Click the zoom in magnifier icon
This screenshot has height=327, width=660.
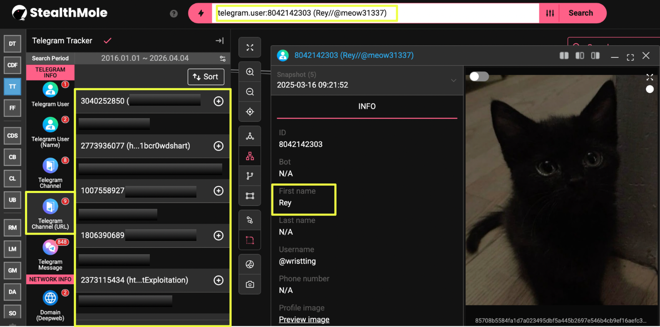click(x=250, y=72)
